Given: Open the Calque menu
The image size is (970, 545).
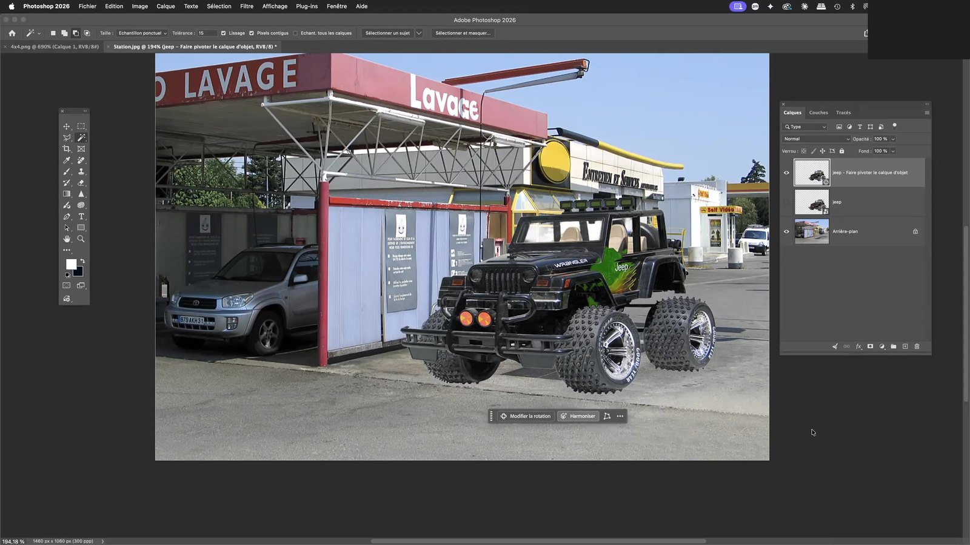Looking at the screenshot, I should (166, 6).
